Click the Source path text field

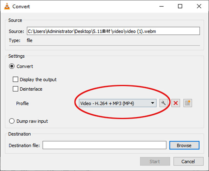[113, 31]
